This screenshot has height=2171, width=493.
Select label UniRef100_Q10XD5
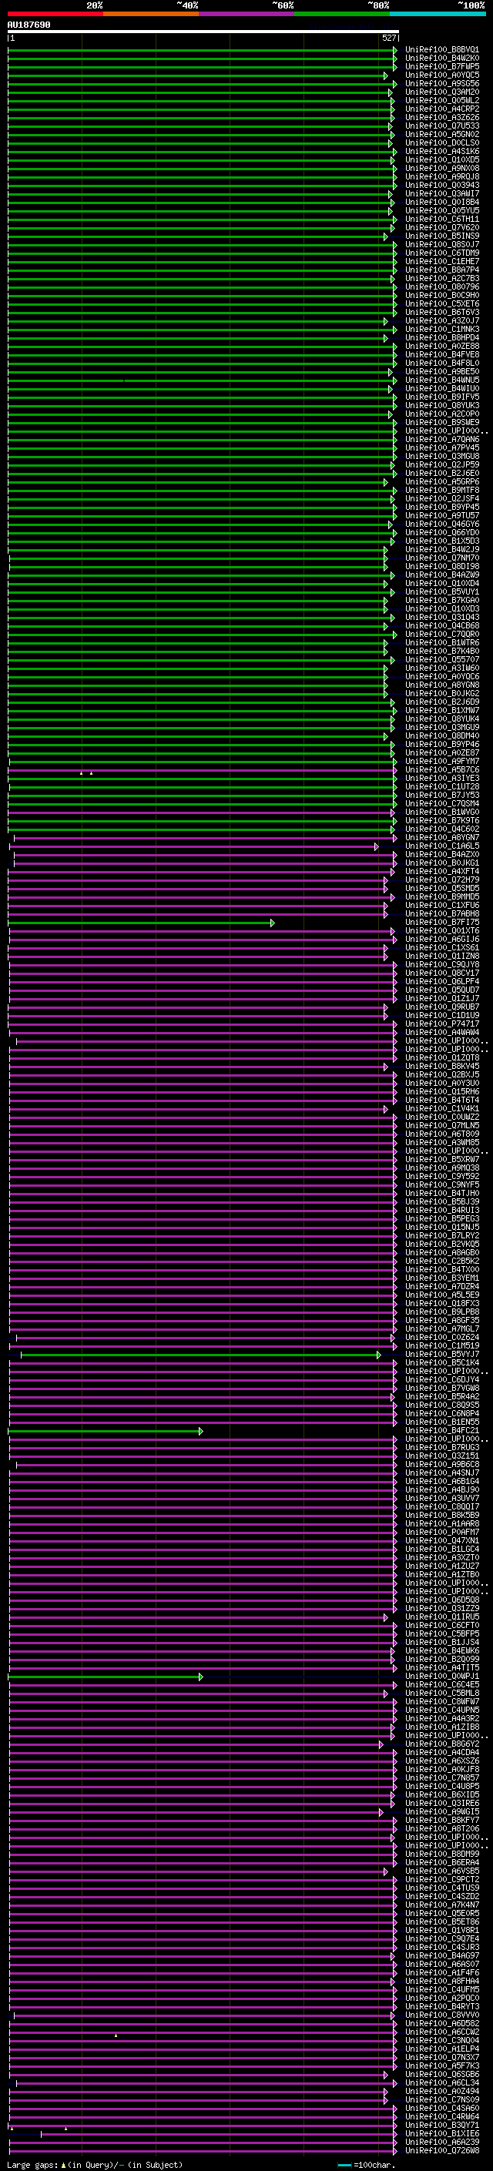441,160
